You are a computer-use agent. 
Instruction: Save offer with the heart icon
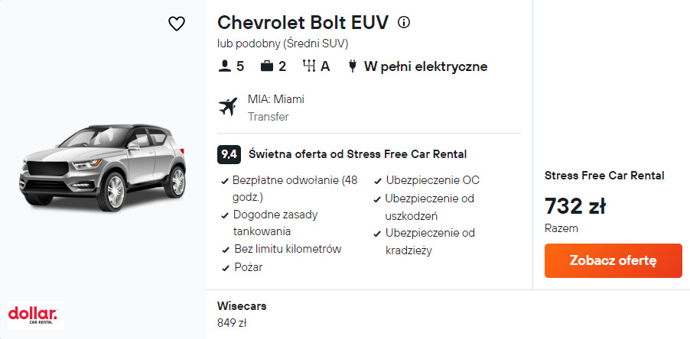point(177,24)
